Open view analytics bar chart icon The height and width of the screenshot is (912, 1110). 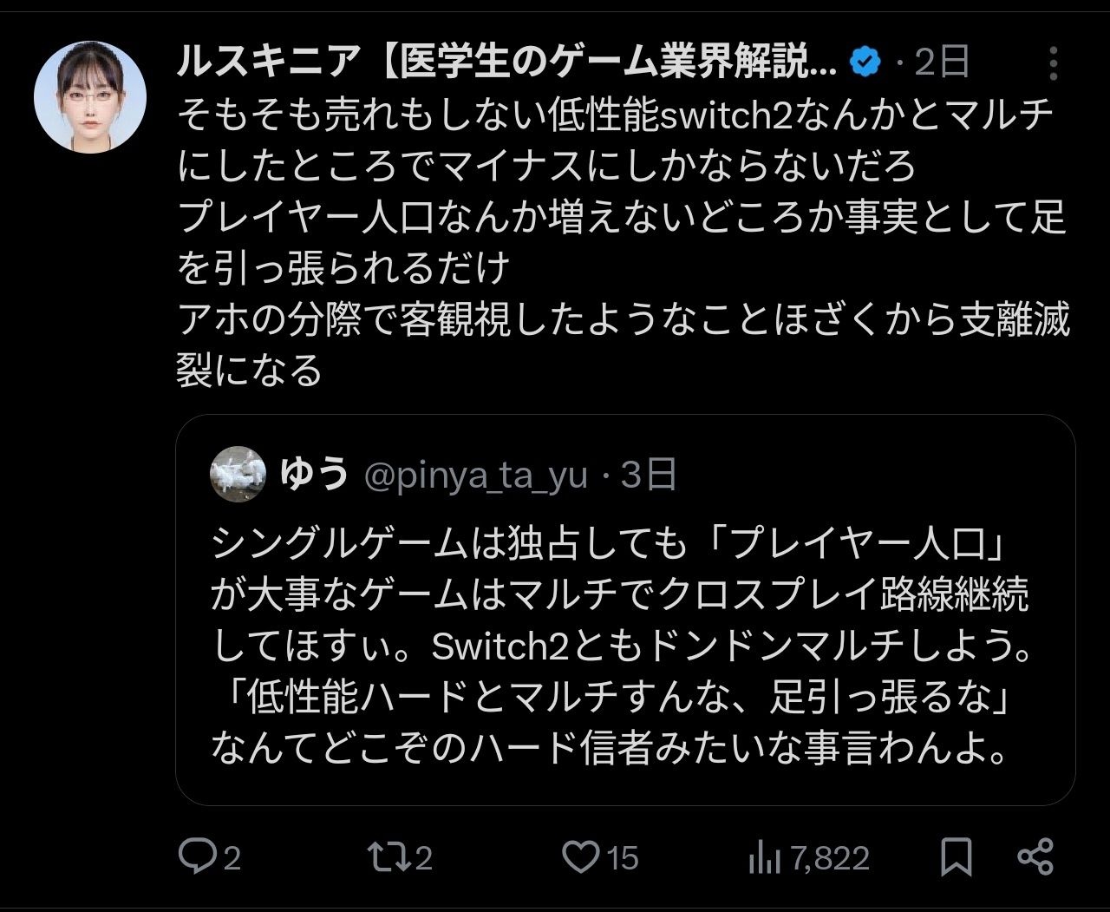(x=763, y=858)
